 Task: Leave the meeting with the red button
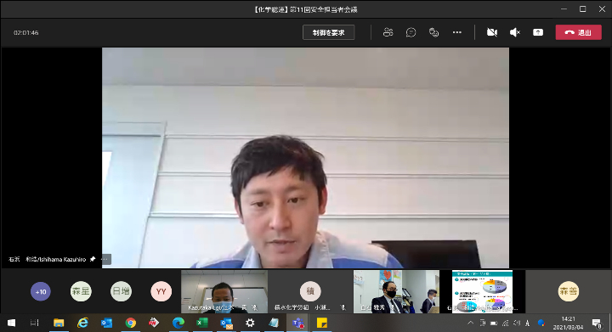pyautogui.click(x=579, y=32)
